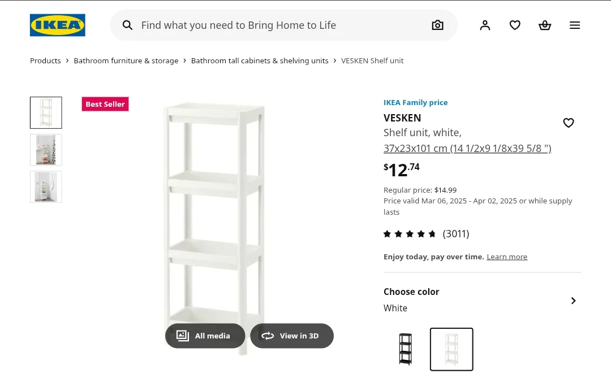Viewport: 611px width, 378px height.
Task: Open the favorites heart icon in the header
Action: (515, 25)
